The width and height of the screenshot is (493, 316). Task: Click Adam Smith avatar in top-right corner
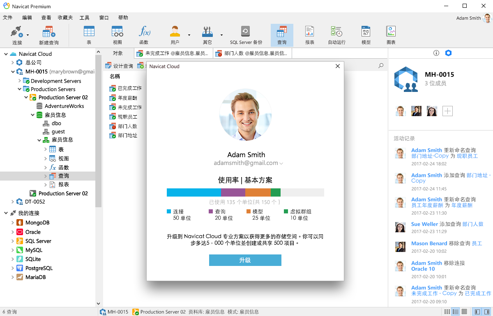487,18
